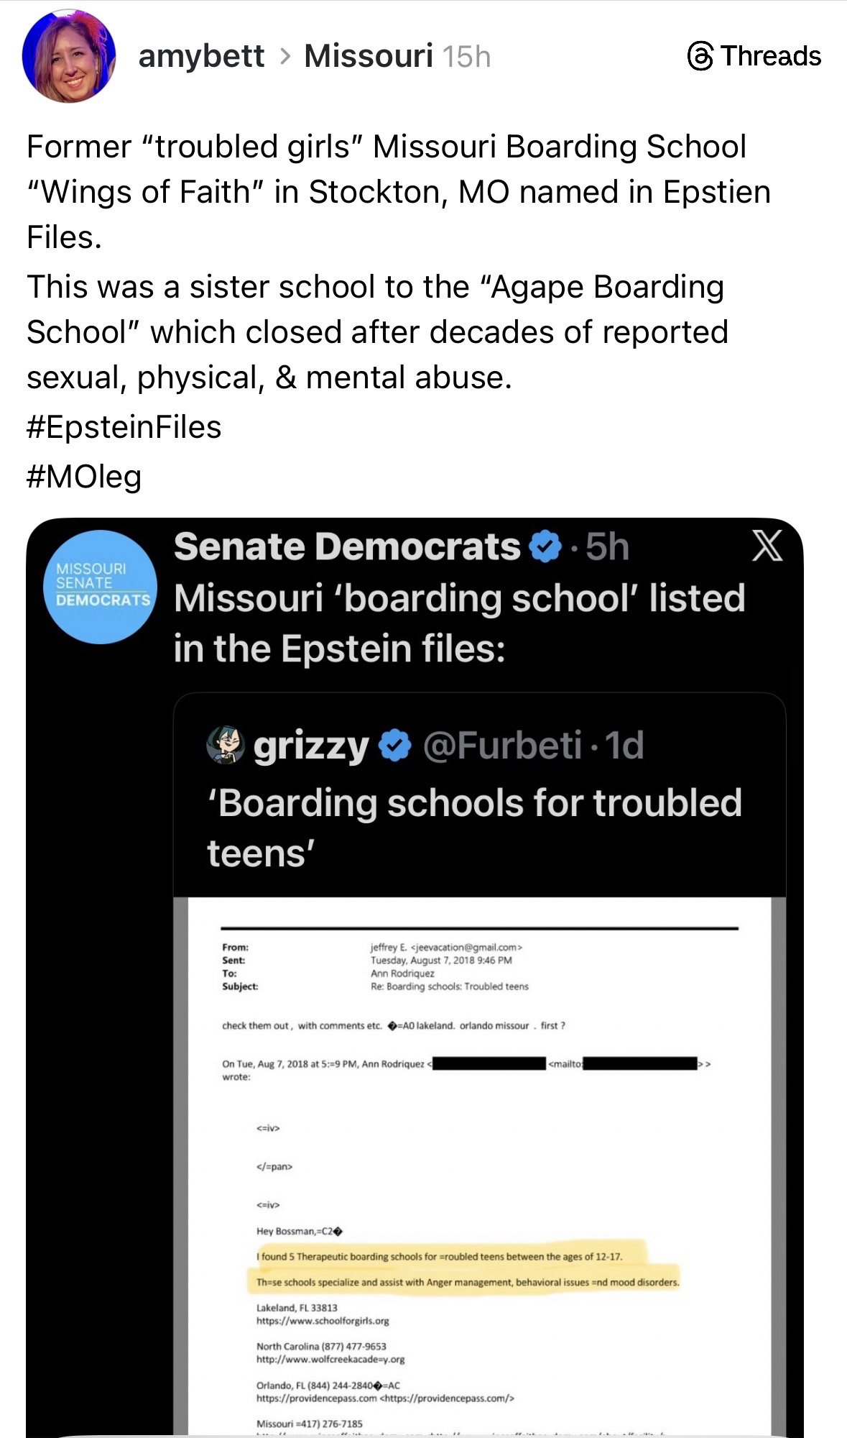Tap the 15h post timestamp
This screenshot has width=847, height=1438.
click(467, 56)
